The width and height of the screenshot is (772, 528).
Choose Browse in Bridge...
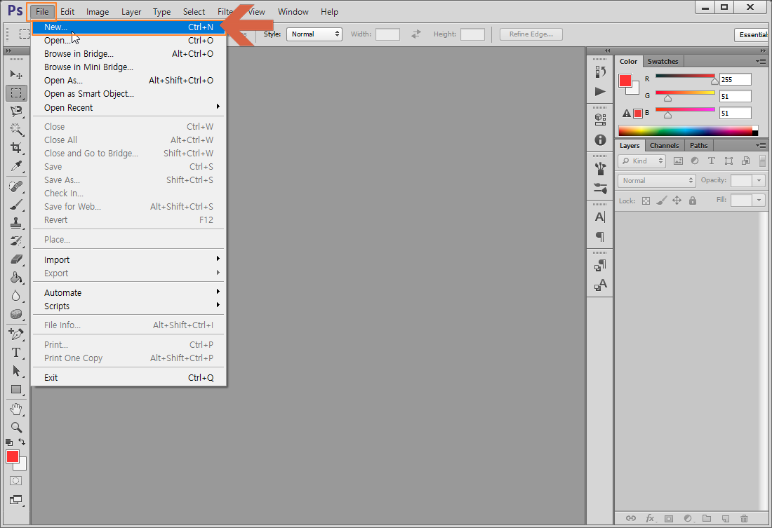tap(128, 53)
